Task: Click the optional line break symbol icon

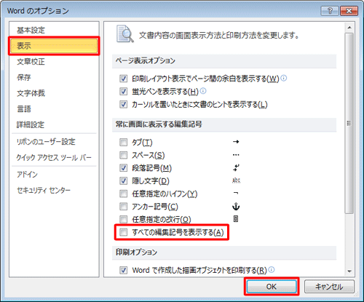Action: (236, 219)
